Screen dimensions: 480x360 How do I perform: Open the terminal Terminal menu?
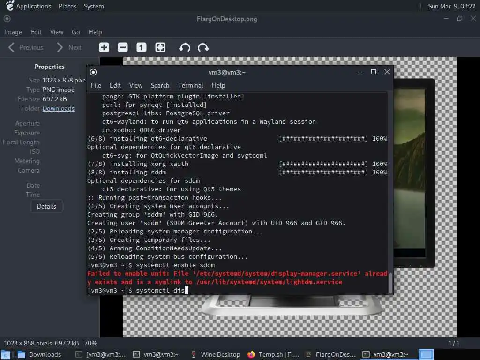pos(190,85)
